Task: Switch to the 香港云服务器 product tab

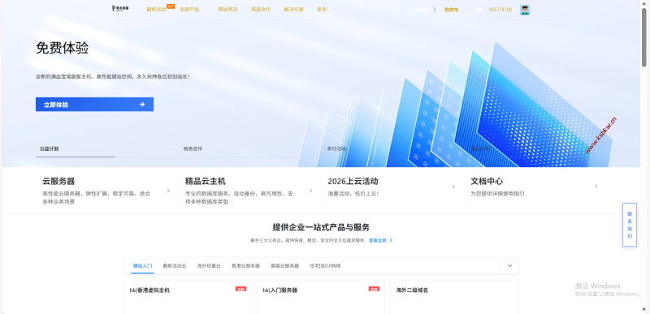Action: [x=245, y=265]
